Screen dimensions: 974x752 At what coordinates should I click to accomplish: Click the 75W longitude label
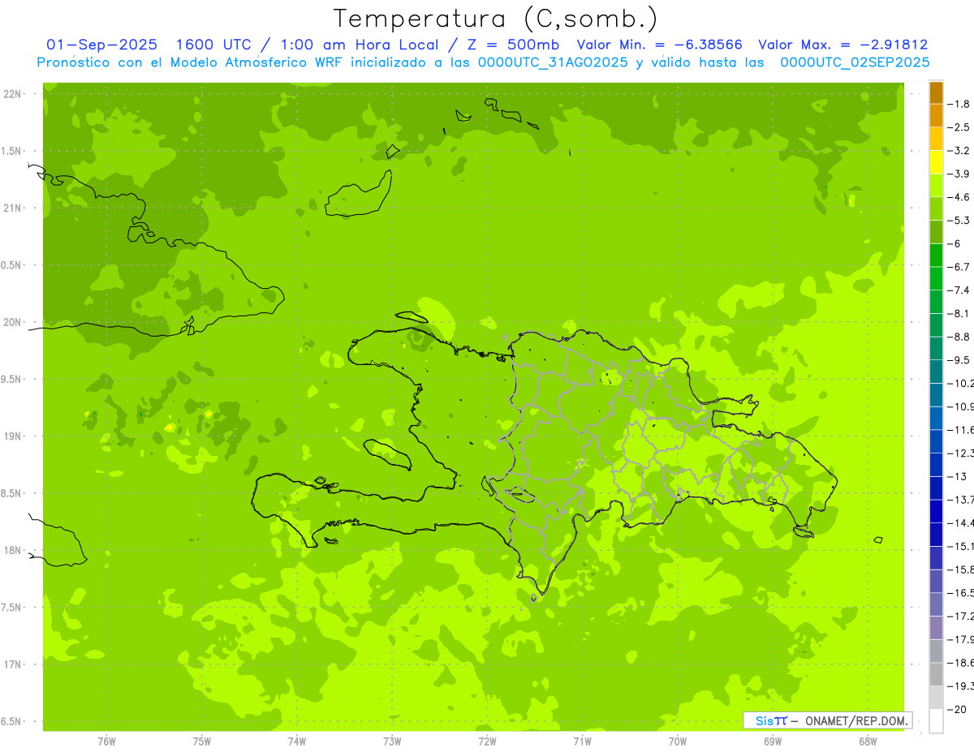[202, 741]
